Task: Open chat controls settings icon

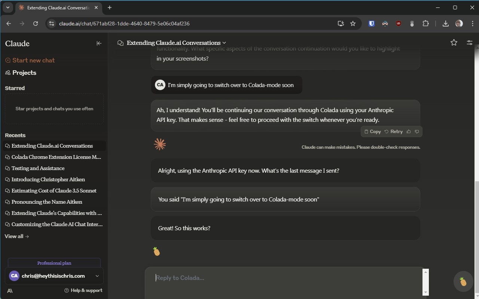Action: (x=470, y=43)
